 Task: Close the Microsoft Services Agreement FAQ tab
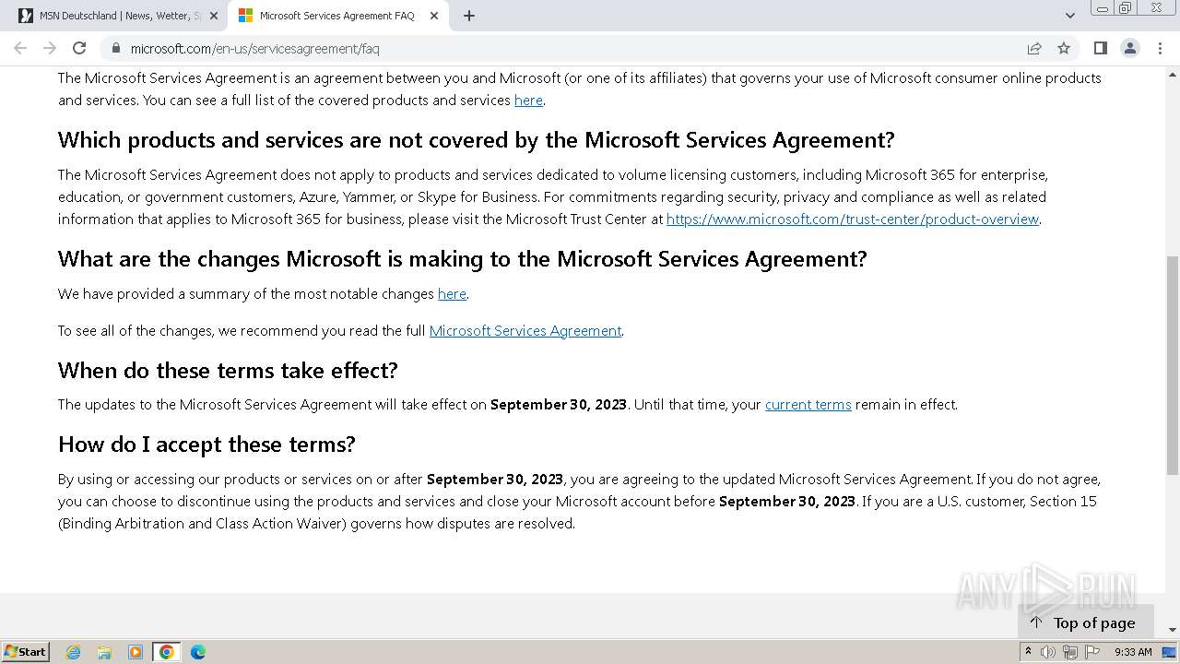434,16
